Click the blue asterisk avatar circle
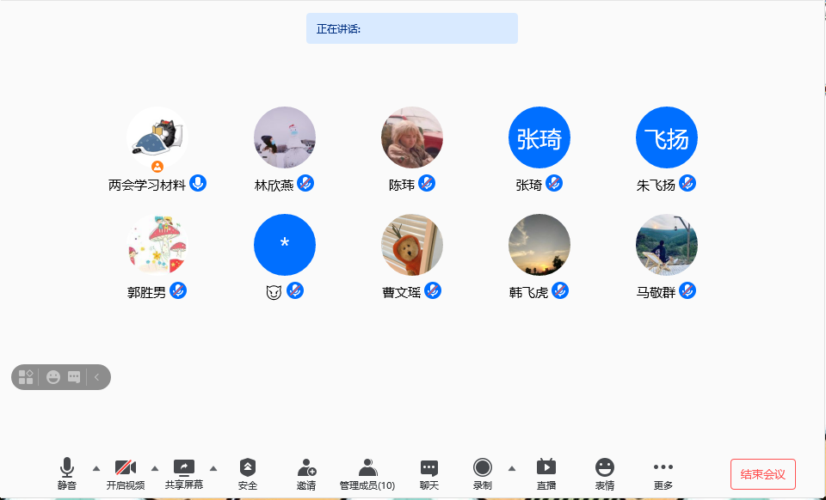The image size is (826, 500). [285, 245]
